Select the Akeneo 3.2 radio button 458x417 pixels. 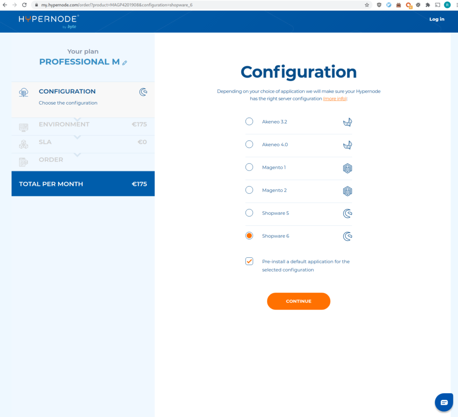pyautogui.click(x=249, y=122)
